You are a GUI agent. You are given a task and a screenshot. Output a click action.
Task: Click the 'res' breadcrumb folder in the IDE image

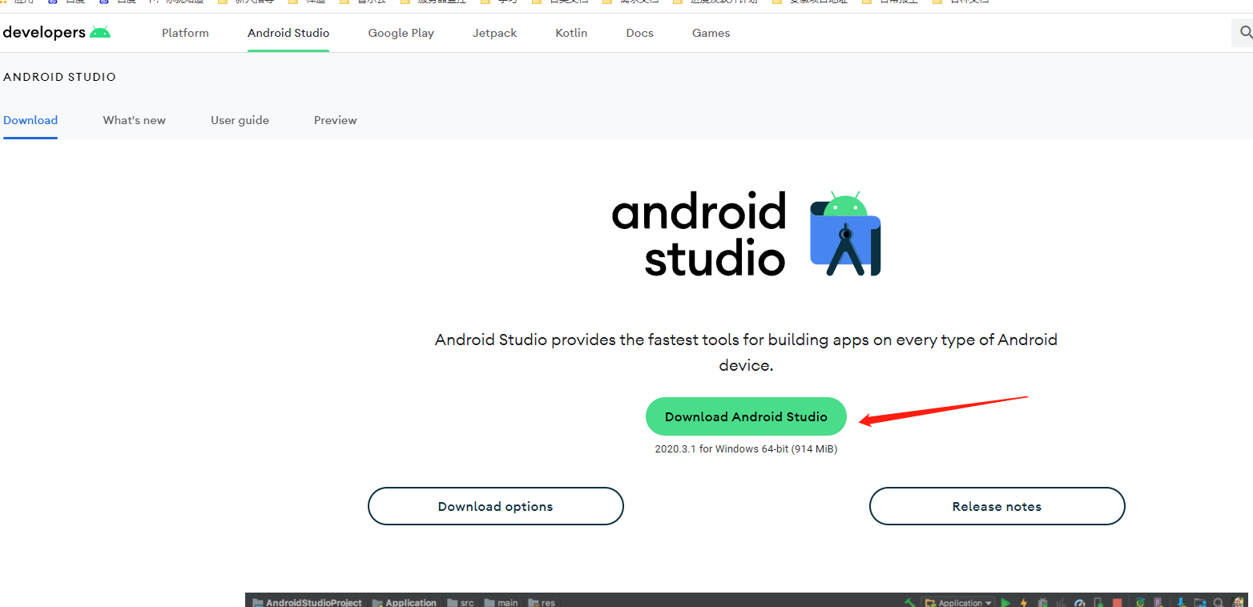tap(542, 602)
